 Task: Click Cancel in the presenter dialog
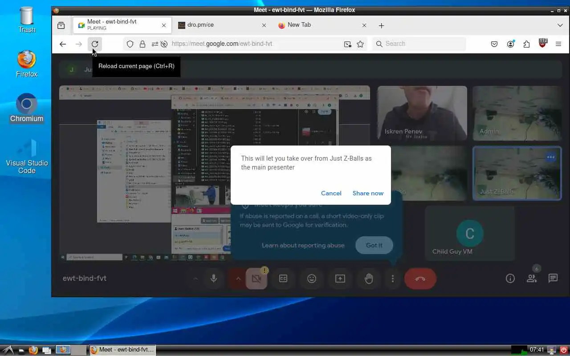(331, 193)
